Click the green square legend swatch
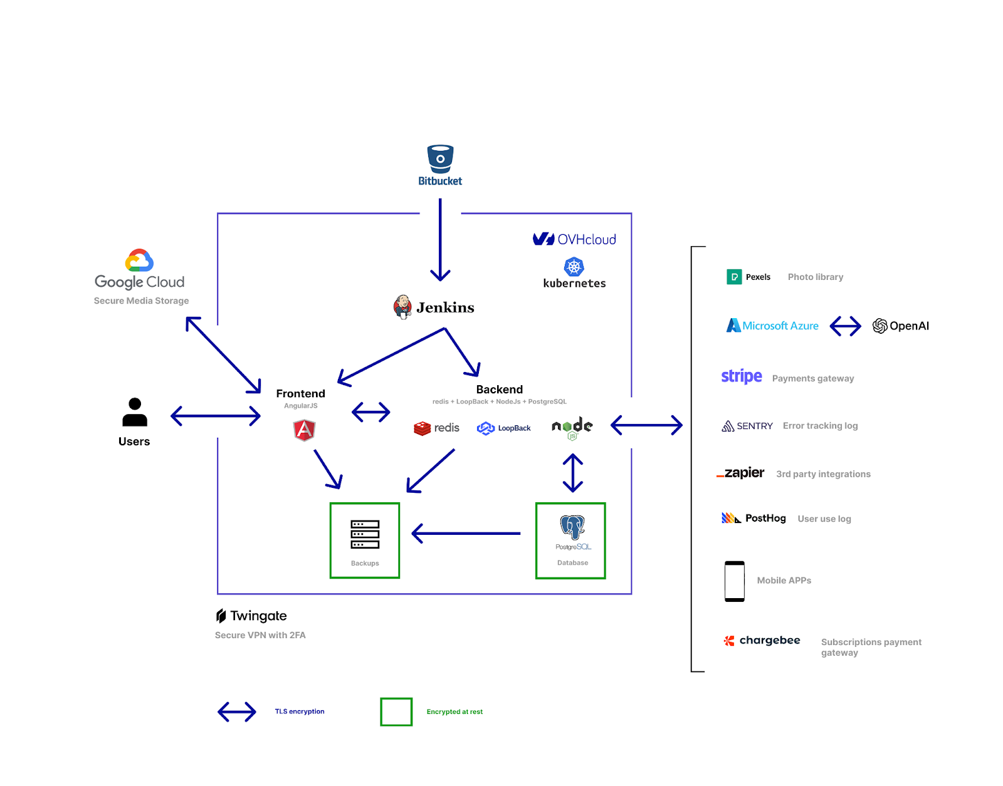The image size is (1003, 786). point(396,711)
